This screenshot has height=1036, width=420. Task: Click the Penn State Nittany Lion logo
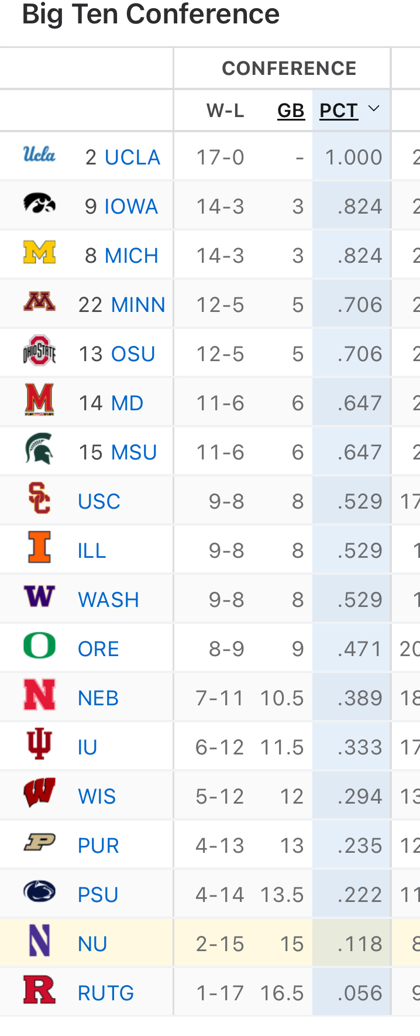pyautogui.click(x=39, y=892)
